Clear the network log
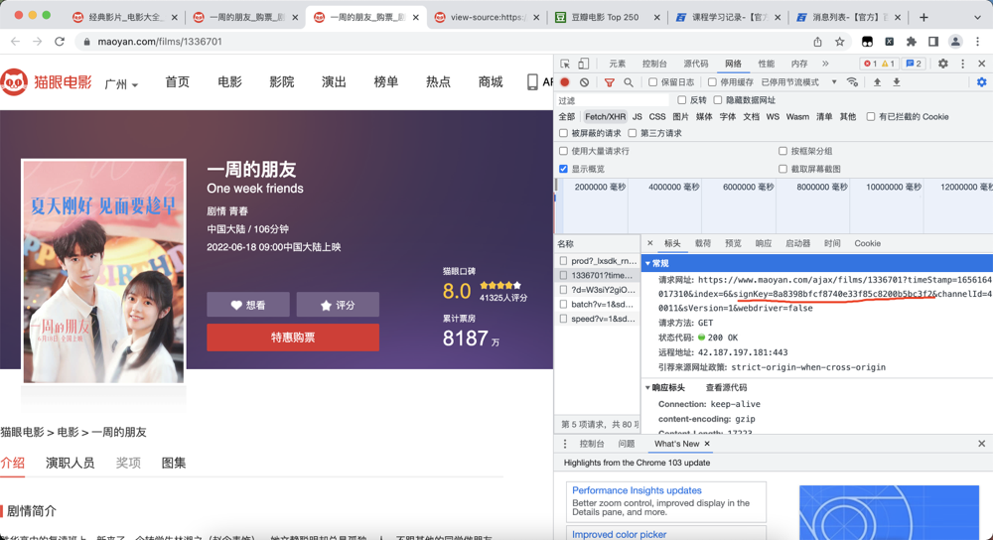 (585, 82)
